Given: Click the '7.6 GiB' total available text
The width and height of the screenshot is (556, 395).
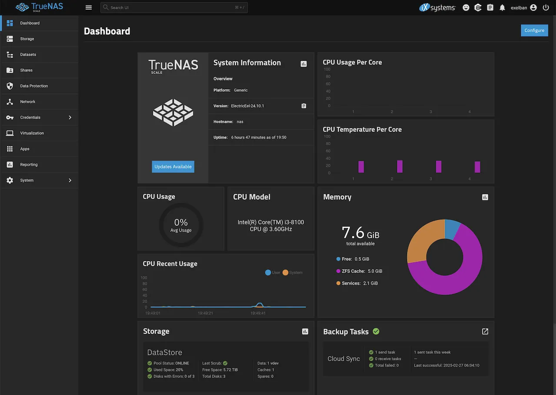Looking at the screenshot, I should point(361,233).
